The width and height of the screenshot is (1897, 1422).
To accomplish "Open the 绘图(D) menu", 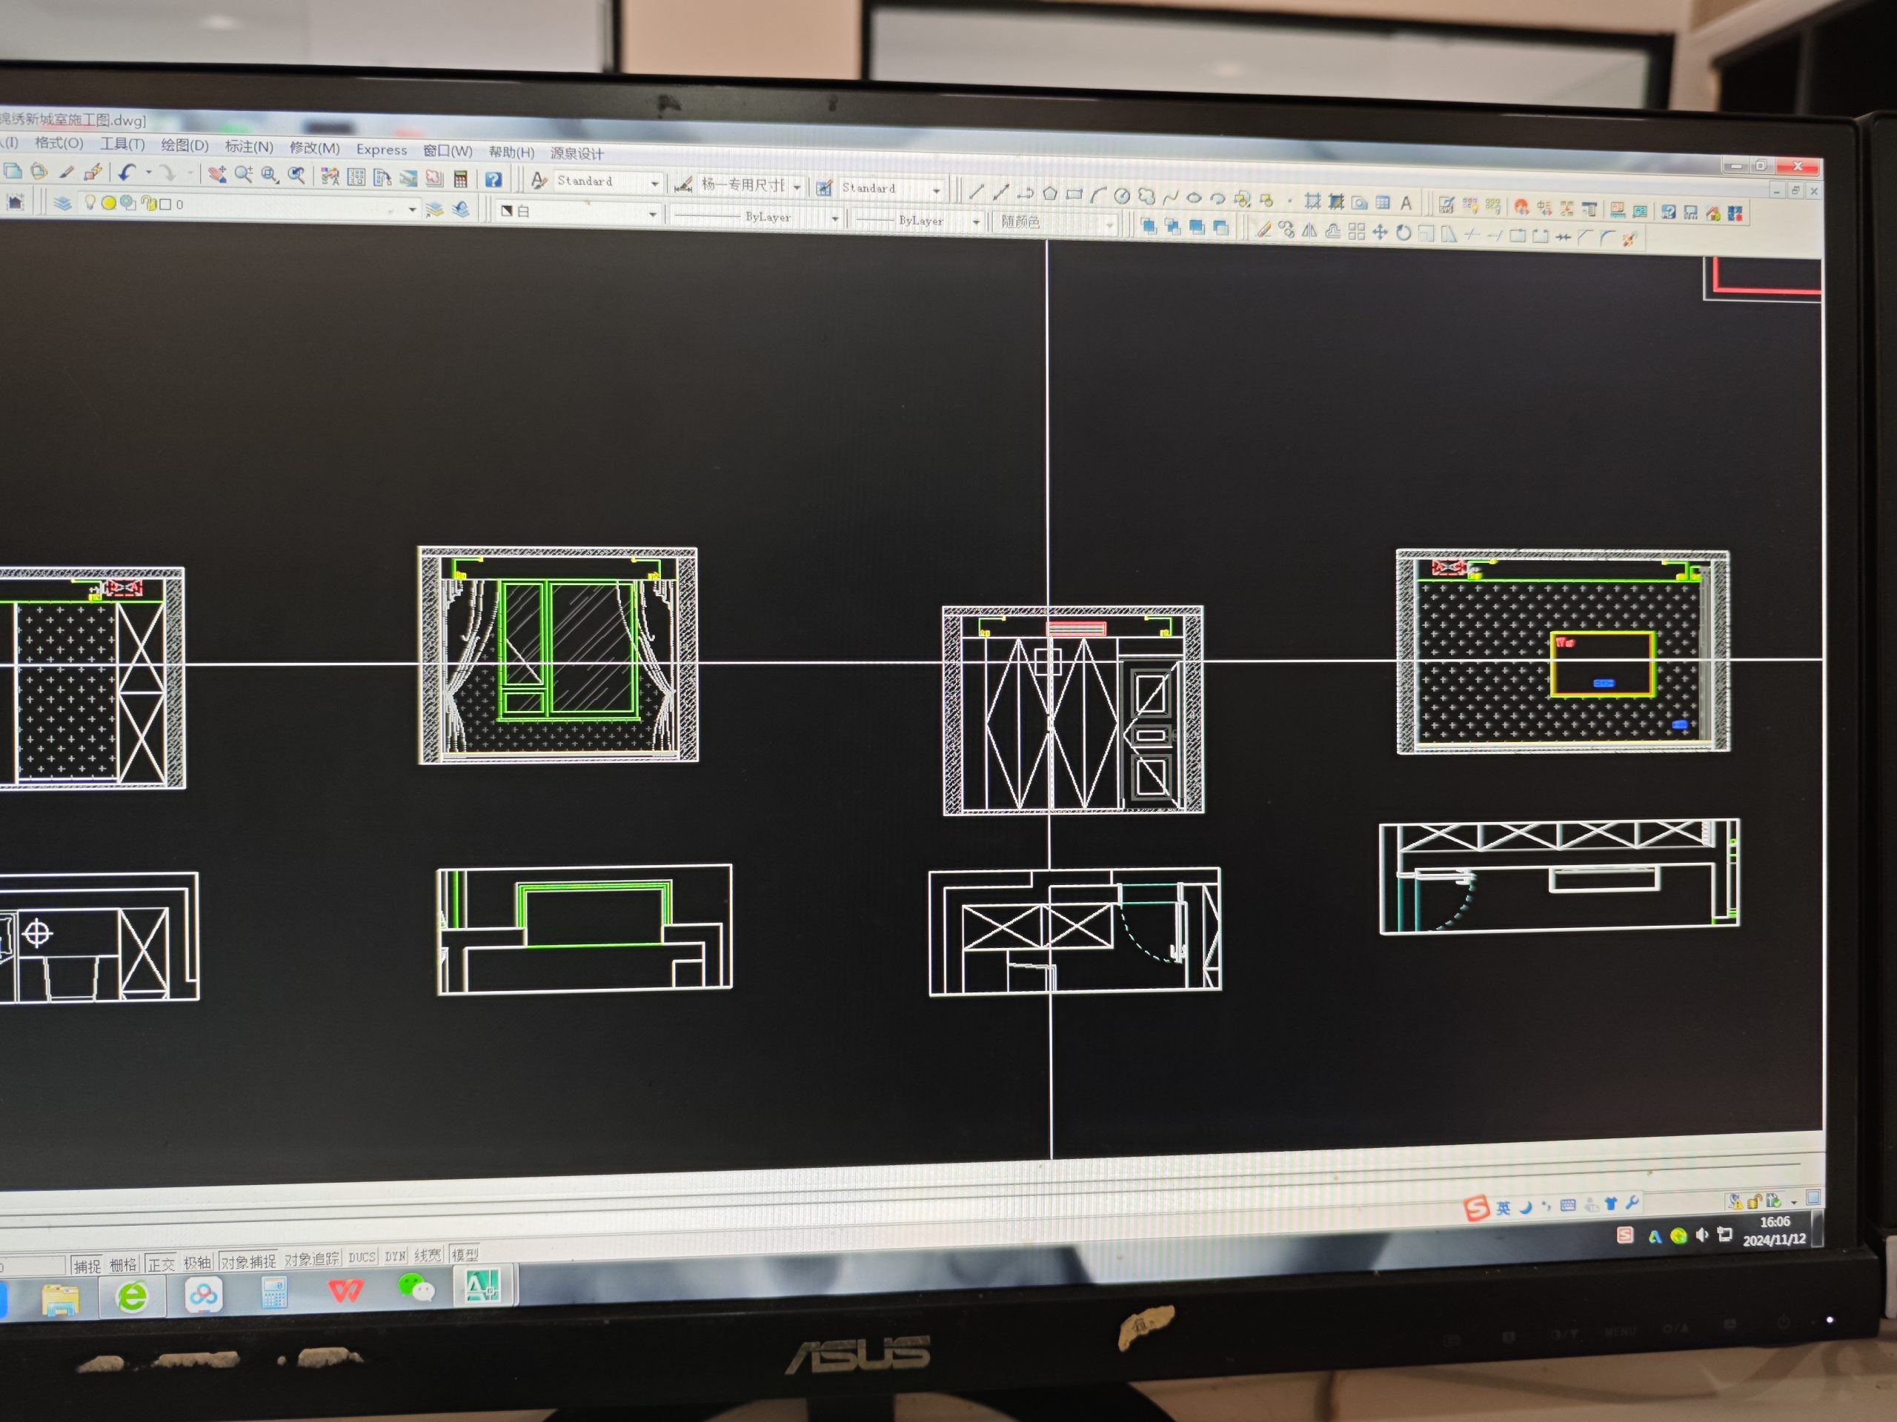I will (185, 145).
